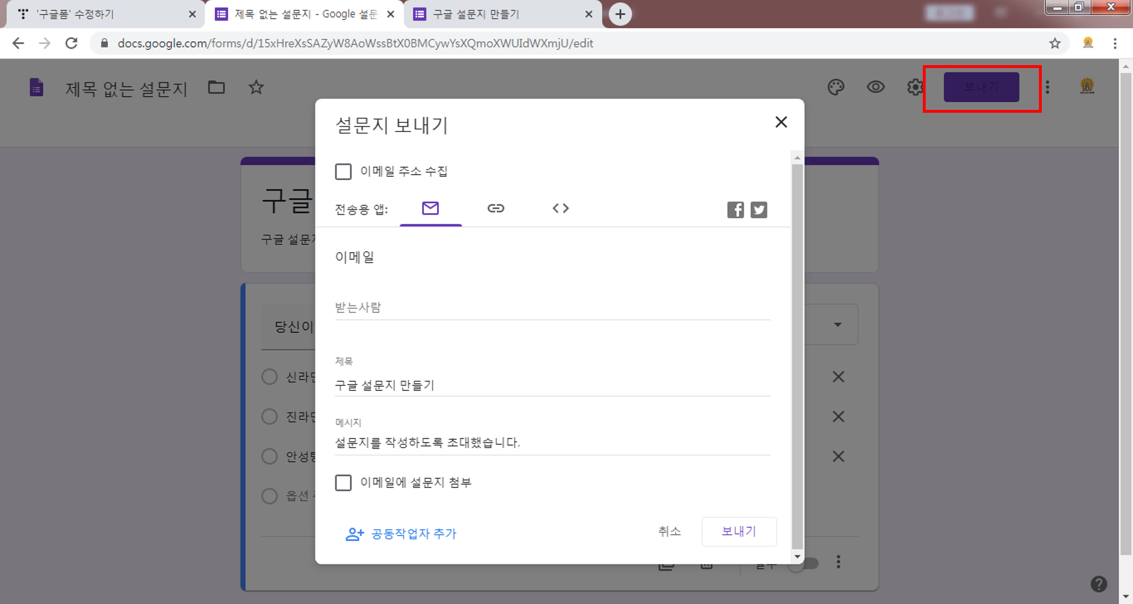View site info via lock icon
This screenshot has width=1133, height=604.
coord(104,43)
